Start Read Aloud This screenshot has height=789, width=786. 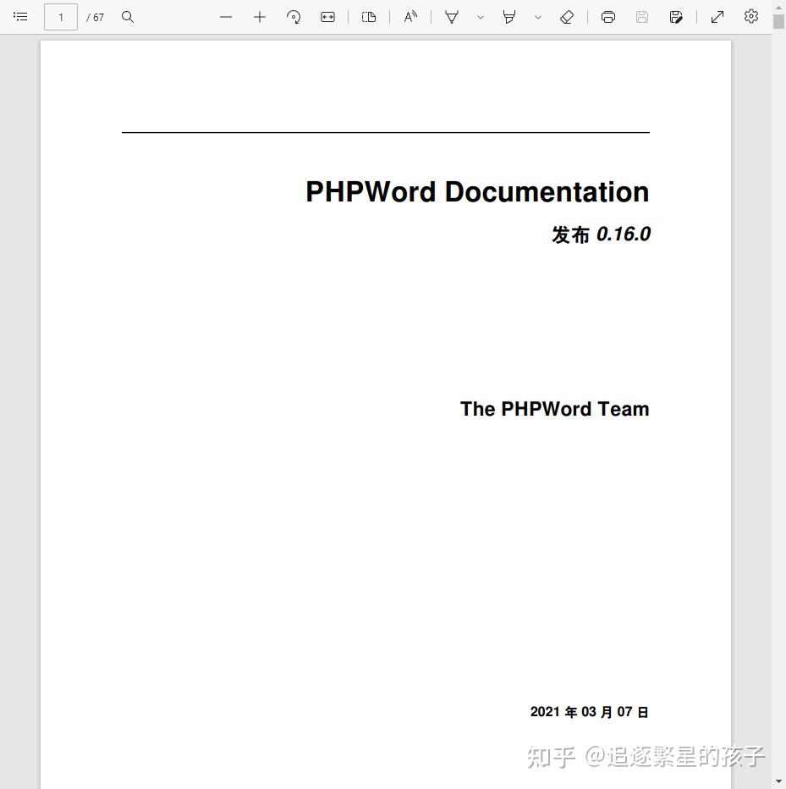[410, 17]
